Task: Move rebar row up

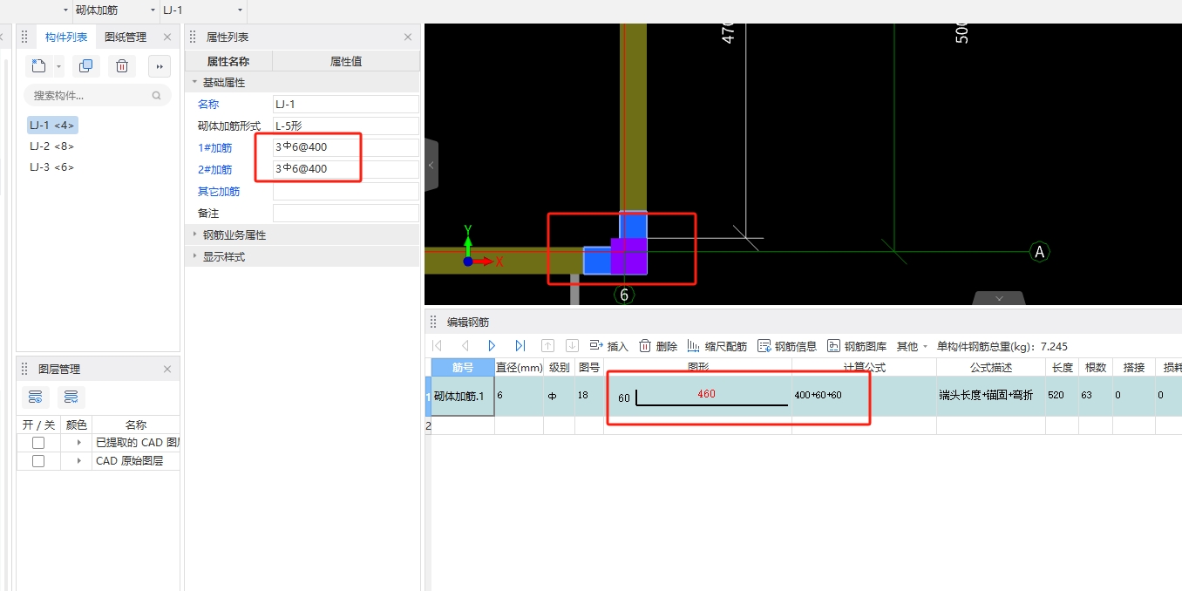Action: click(x=548, y=346)
